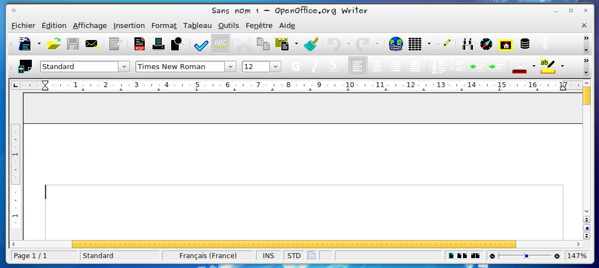
Task: Open the Gallery icon
Action: pos(506,44)
